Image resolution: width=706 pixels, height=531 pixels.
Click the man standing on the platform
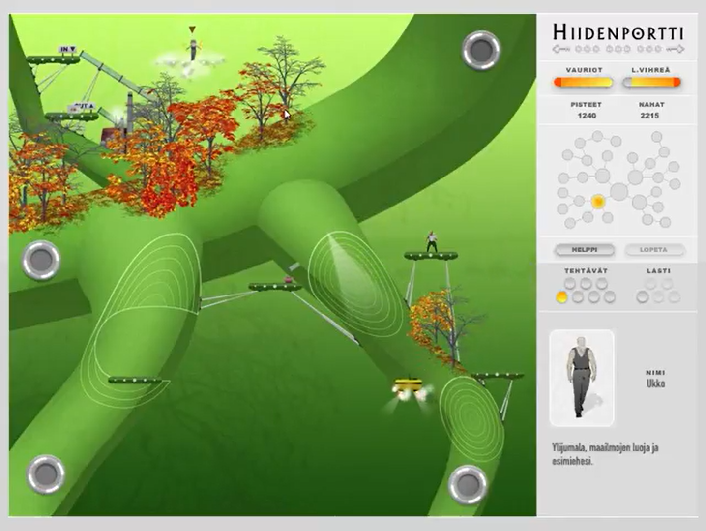432,241
